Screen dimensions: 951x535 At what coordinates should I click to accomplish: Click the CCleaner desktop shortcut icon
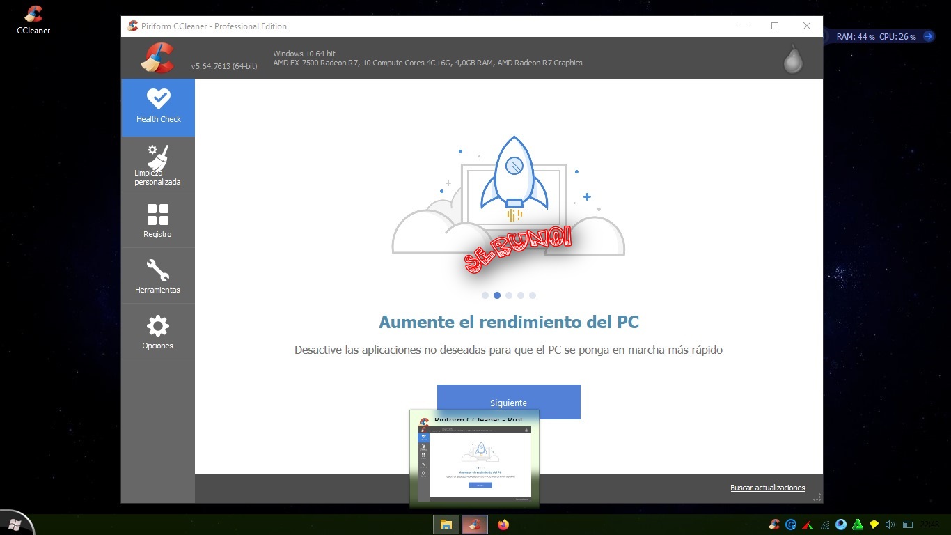(33, 20)
